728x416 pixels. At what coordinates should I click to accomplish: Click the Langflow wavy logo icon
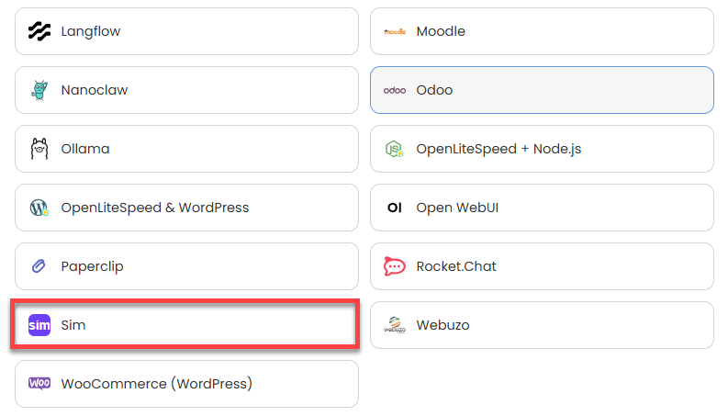[x=39, y=31]
